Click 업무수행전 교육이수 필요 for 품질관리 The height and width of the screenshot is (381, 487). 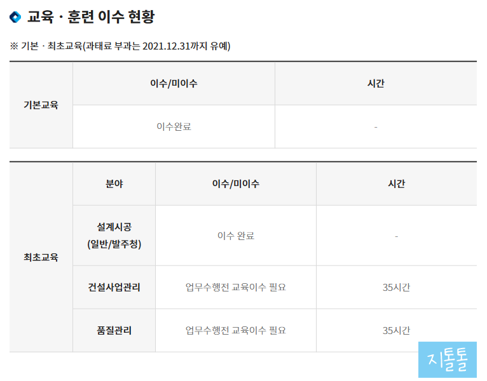click(x=236, y=330)
